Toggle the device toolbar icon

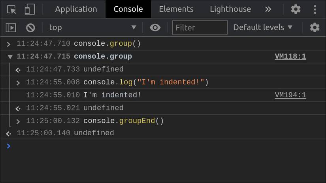tap(30, 9)
